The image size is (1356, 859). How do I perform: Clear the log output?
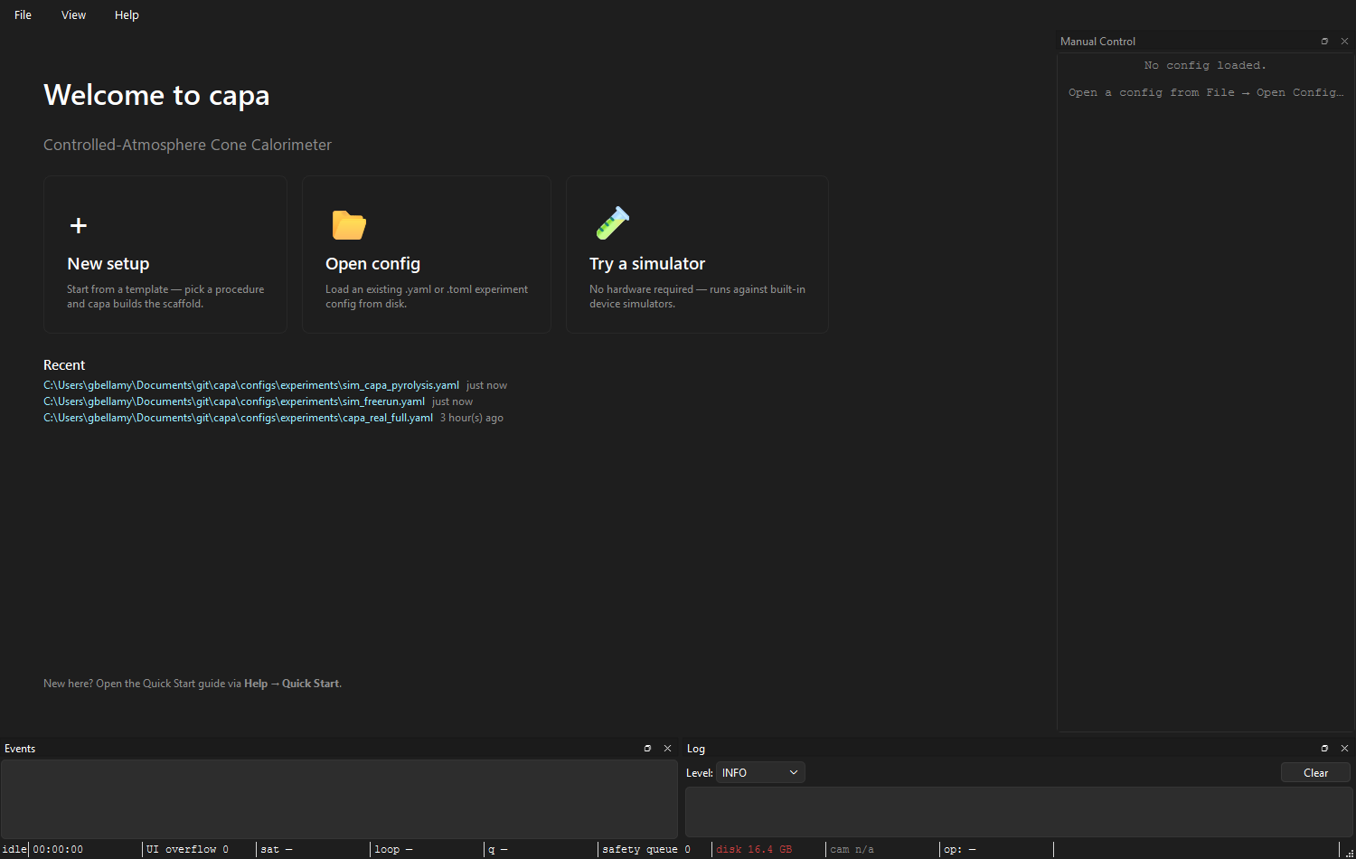1315,772
